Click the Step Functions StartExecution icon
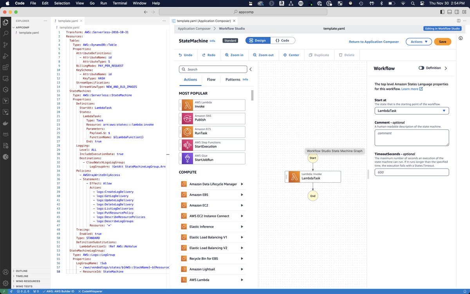This screenshot has width=470, height=294. tap(187, 145)
